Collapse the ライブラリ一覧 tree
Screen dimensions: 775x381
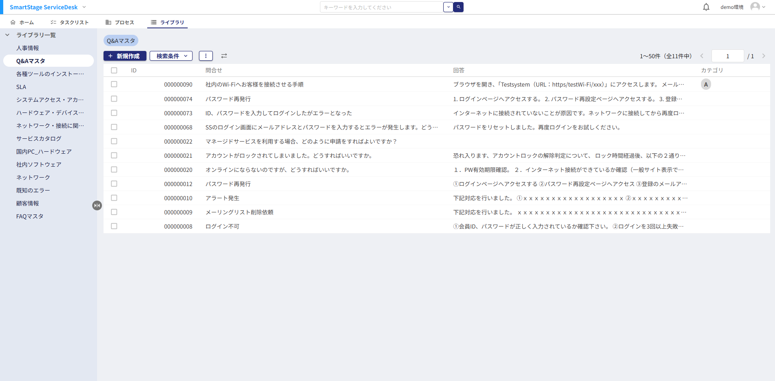coord(7,35)
